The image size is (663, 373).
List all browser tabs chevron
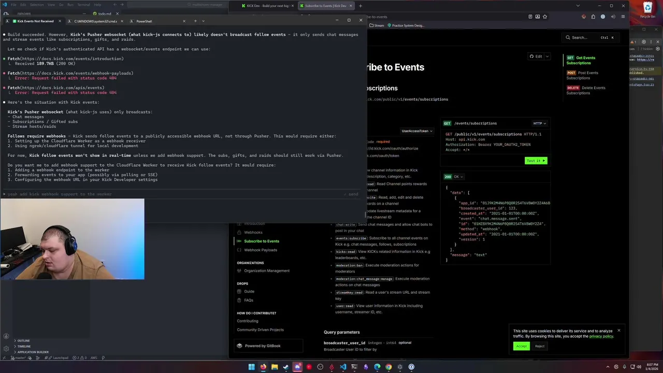(578, 6)
